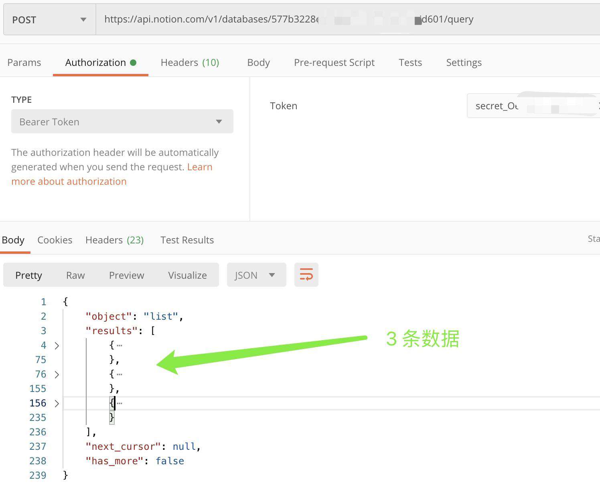Click the TYPE label
Viewport: 600px width, 494px height.
pos(21,100)
